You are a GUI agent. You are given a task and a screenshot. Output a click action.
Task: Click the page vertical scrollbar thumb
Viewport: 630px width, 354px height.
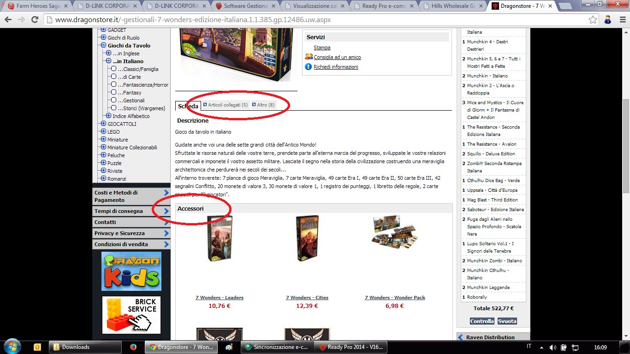pos(626,147)
